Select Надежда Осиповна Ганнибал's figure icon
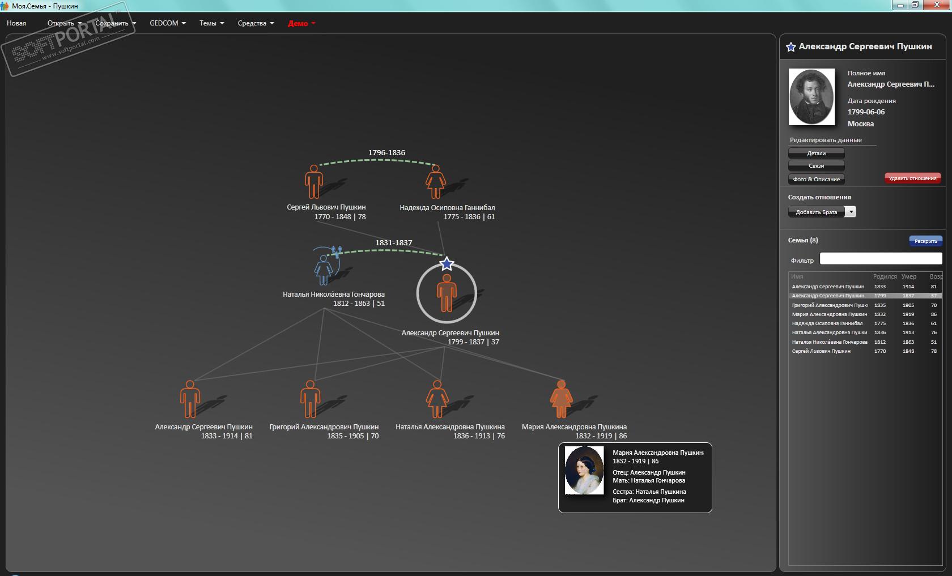The height and width of the screenshot is (576, 952). [x=435, y=182]
